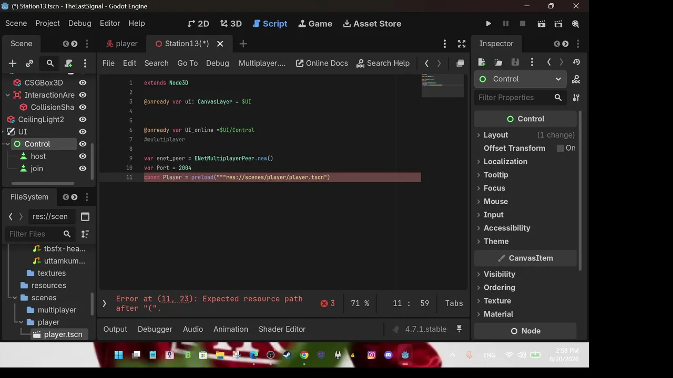Image resolution: width=673 pixels, height=378 pixels.
Task: Toggle visibility of the CollisionShape node
Action: pyautogui.click(x=83, y=107)
